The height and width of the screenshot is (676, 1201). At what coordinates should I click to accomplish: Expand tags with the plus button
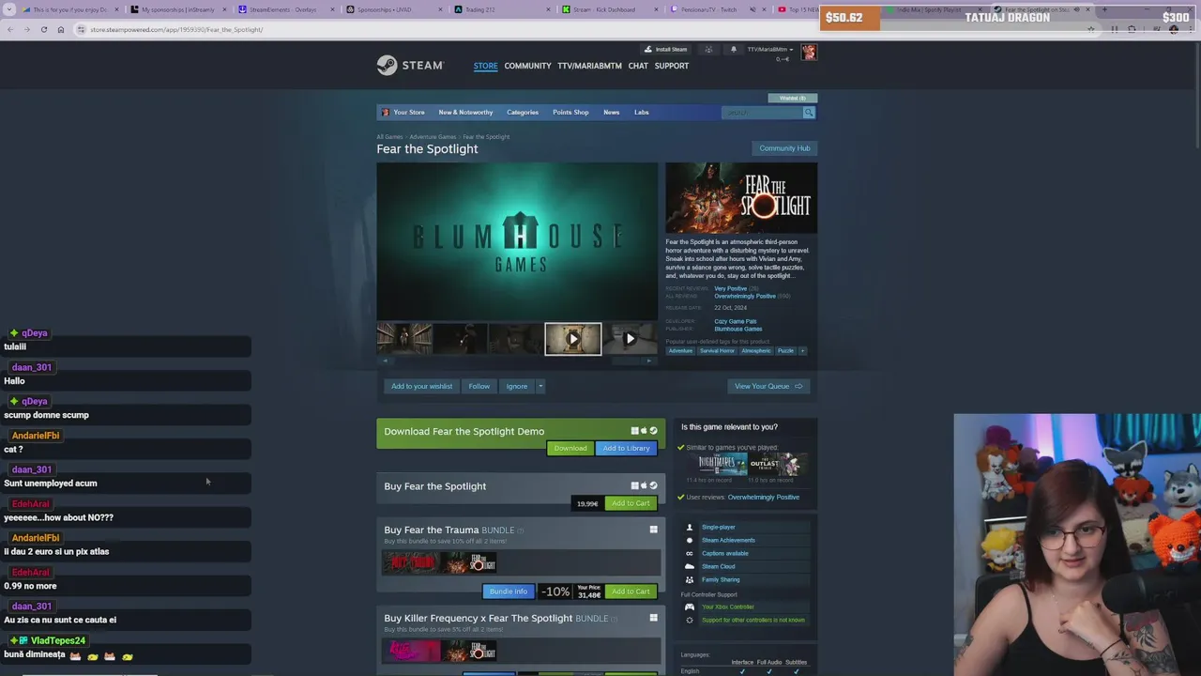click(802, 351)
